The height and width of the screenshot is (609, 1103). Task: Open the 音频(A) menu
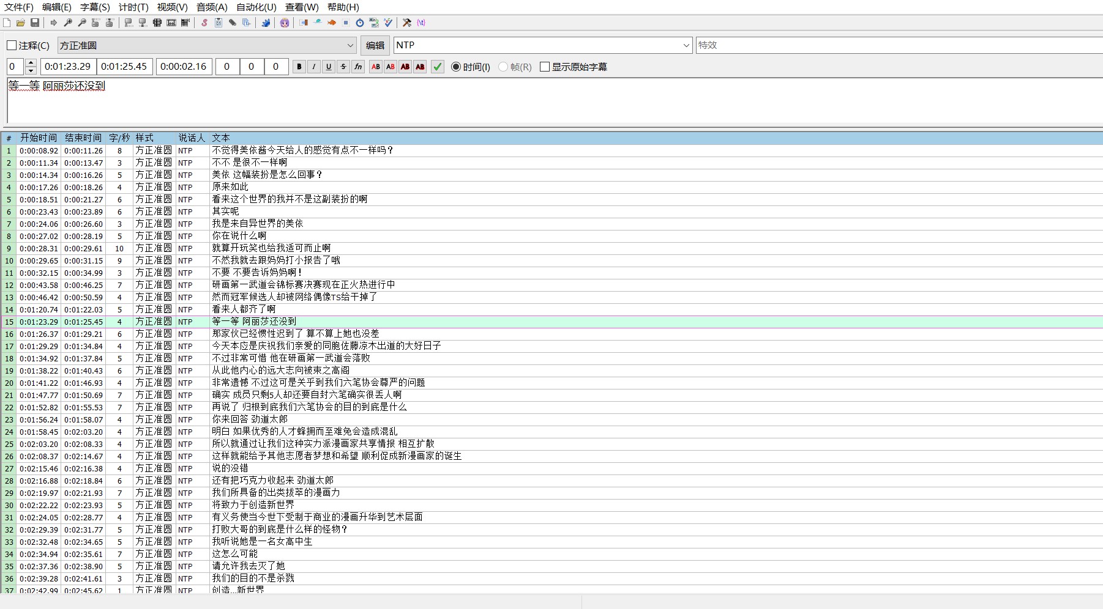tap(212, 7)
